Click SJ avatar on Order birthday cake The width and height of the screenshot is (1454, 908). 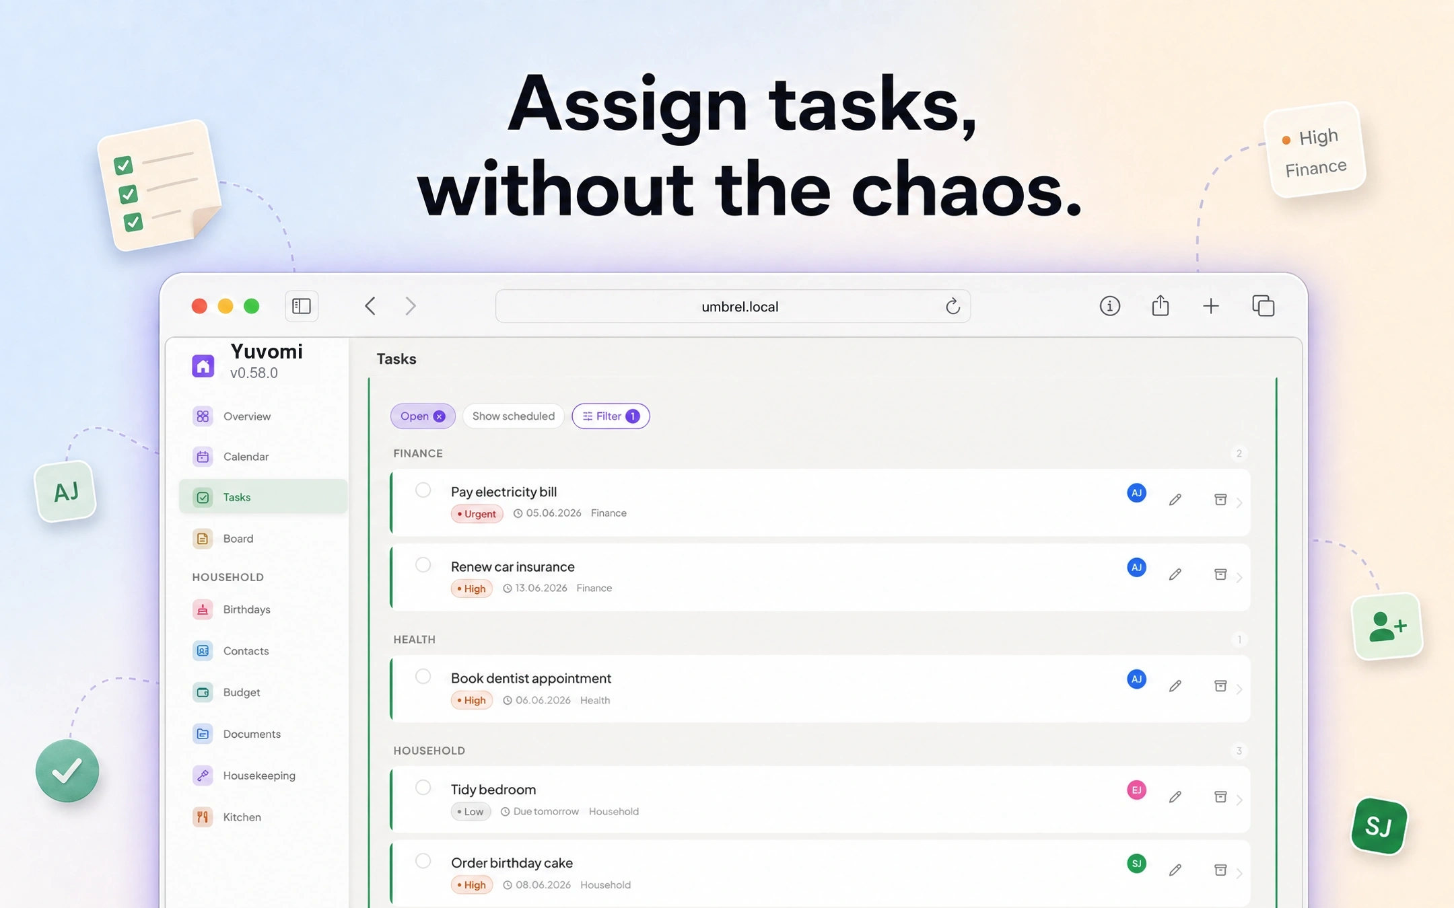1136,864
